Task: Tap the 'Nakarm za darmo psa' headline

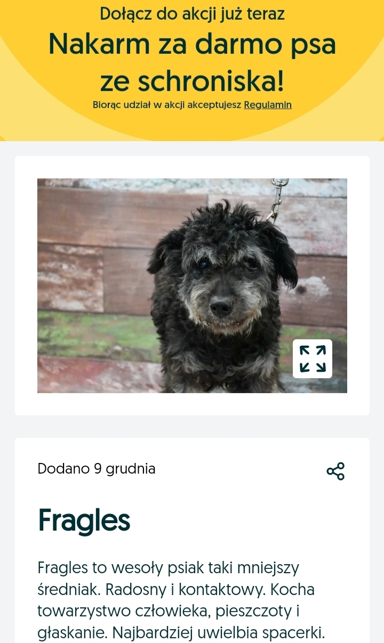Action: click(x=192, y=45)
